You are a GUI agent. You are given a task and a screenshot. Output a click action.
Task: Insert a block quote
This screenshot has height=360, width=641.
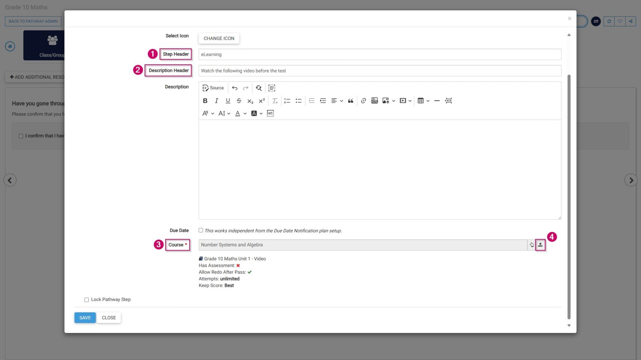(x=351, y=101)
